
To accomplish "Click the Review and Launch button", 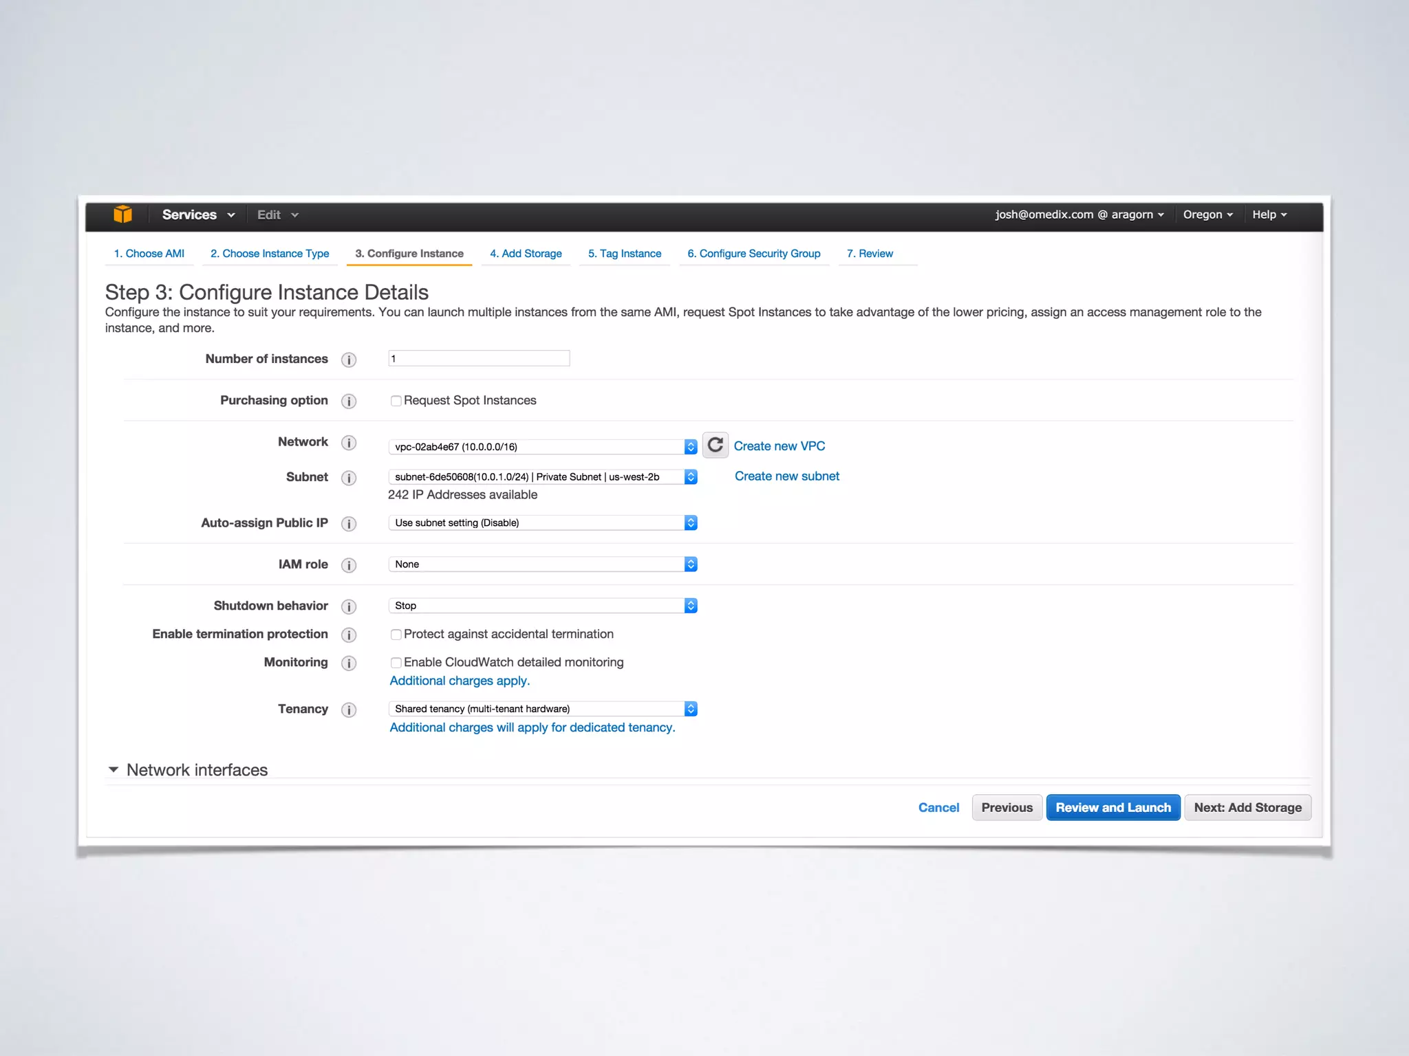I will (x=1112, y=808).
